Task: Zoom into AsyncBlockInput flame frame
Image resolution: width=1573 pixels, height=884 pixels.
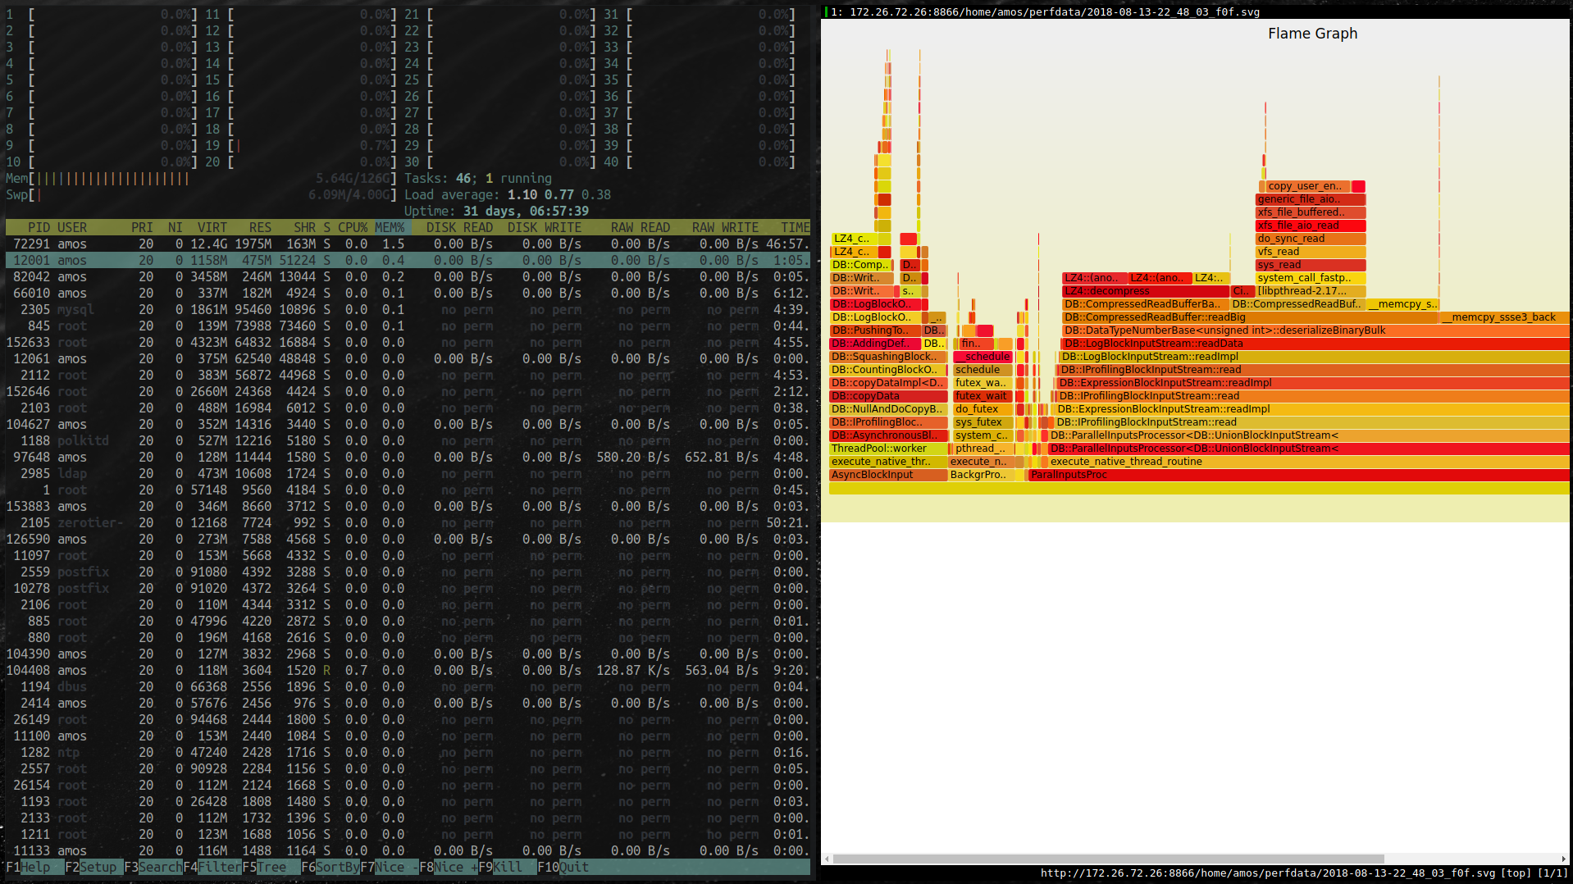Action: [x=888, y=475]
